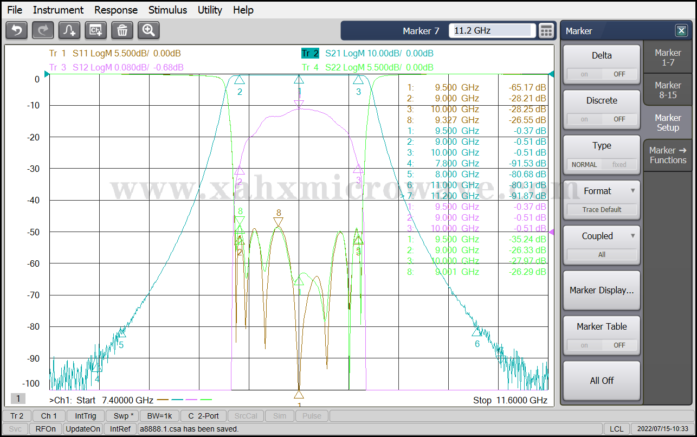The height and width of the screenshot is (437, 697).
Task: Toggle the Delta marker on/off
Action: click(x=602, y=65)
